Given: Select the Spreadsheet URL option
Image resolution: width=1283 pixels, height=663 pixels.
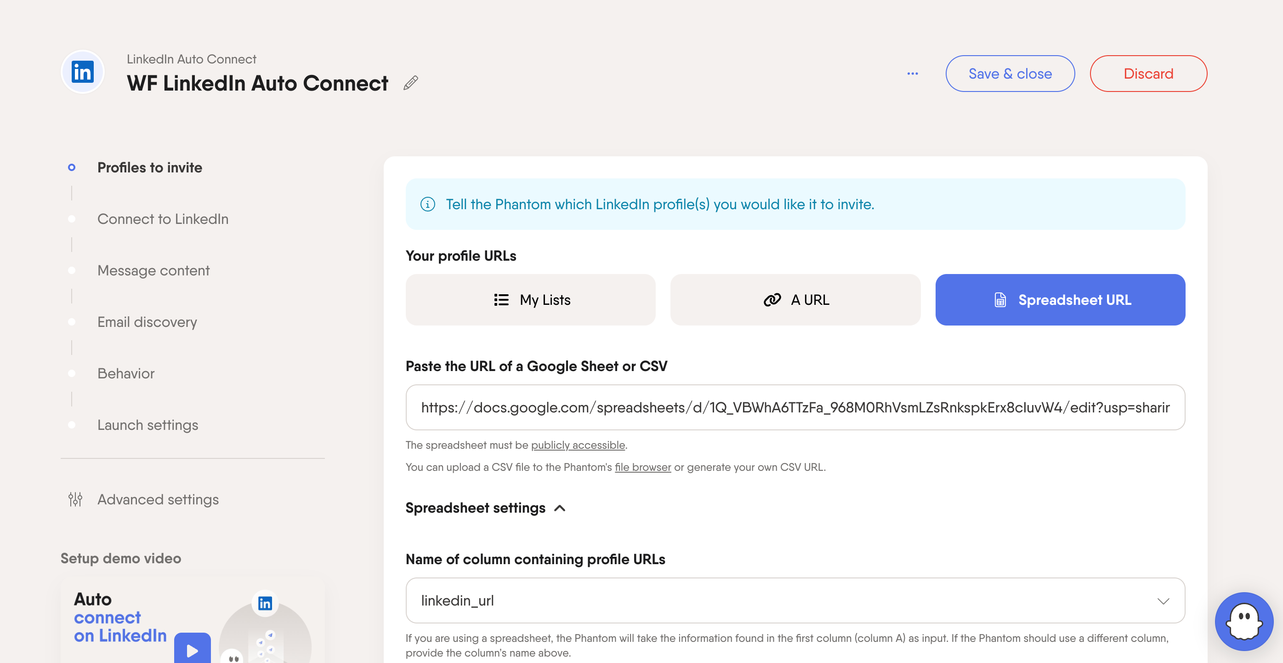Looking at the screenshot, I should click(1060, 300).
